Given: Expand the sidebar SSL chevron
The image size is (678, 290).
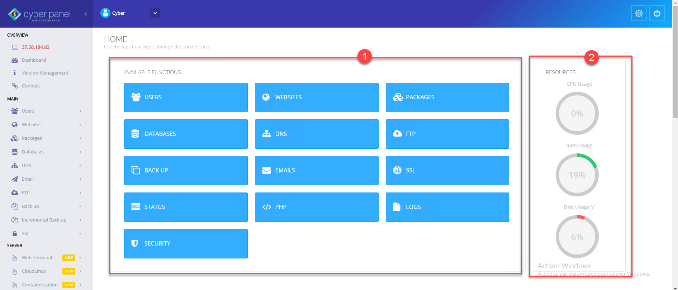Looking at the screenshot, I should point(80,234).
